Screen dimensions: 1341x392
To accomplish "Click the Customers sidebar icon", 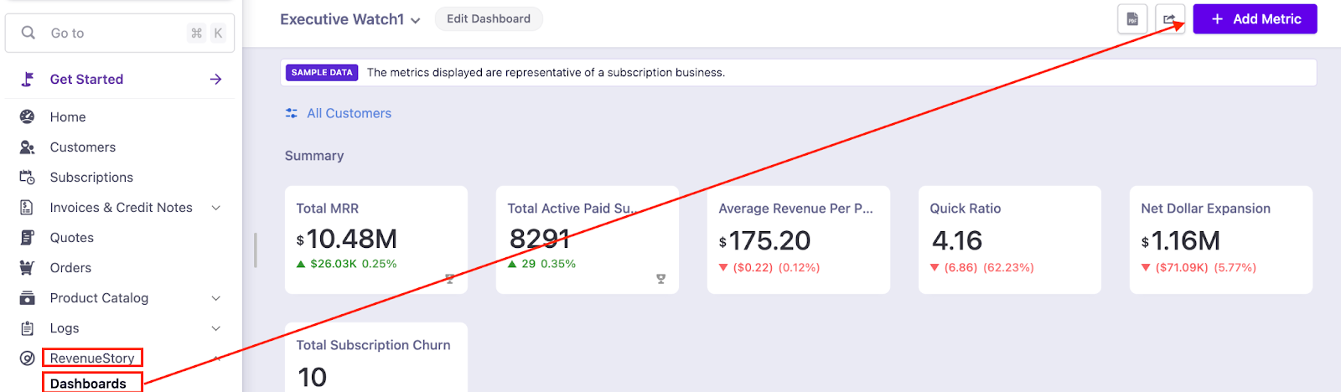I will click(28, 147).
